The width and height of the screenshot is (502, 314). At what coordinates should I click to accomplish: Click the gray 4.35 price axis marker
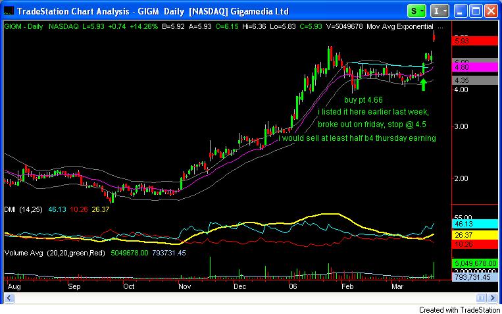[x=474, y=81]
